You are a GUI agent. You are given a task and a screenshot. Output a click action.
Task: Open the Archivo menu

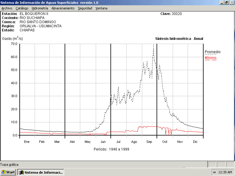point(7,8)
